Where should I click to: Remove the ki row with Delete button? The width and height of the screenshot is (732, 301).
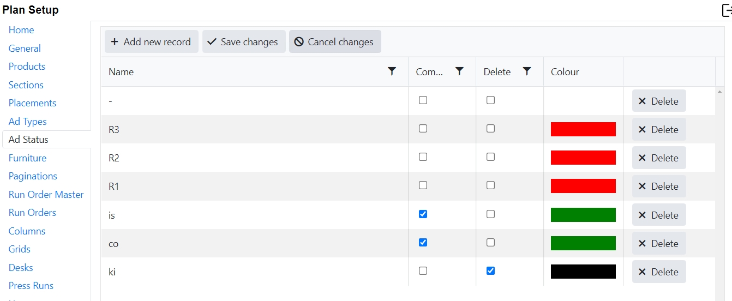(x=658, y=272)
